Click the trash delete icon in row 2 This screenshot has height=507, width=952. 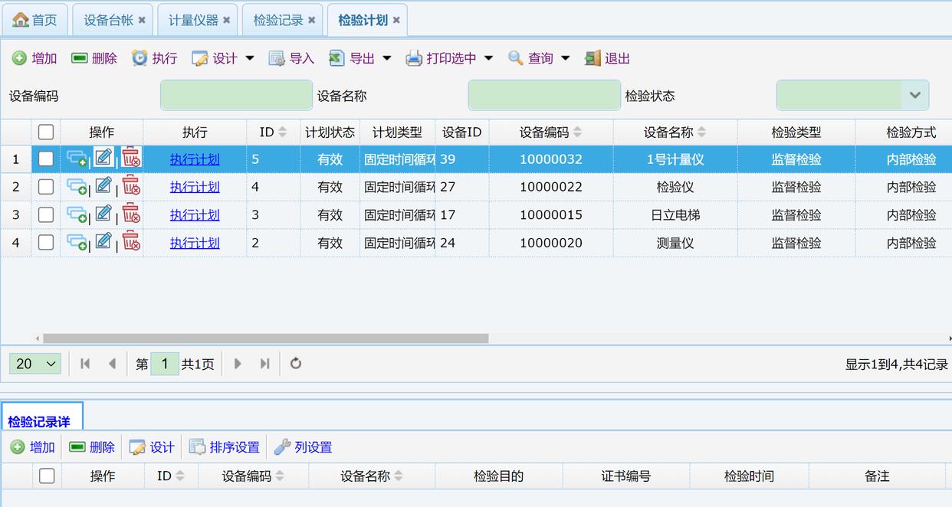[x=131, y=186]
